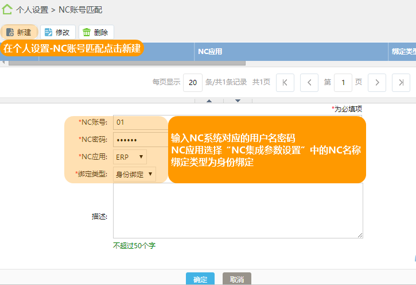Viewport: 416px width, 285px height.
Task: Click into the NC账号 input field
Action: (x=139, y=122)
